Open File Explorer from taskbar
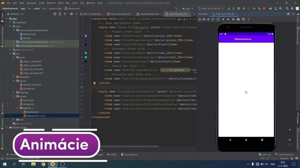300x168 pixels. (33, 164)
